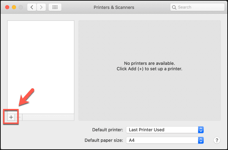Click the gray zoom window button

pyautogui.click(x=21, y=7)
